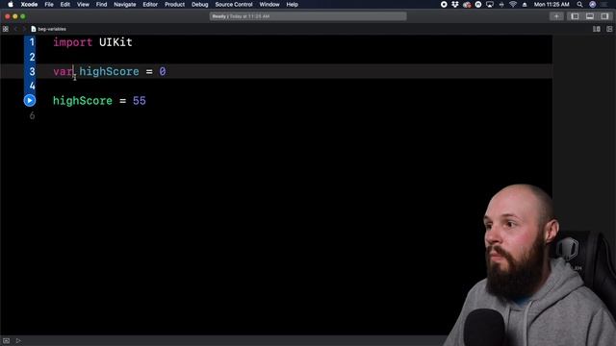Screen dimensions: 616x346
Task: Open the Dropbox menu bar icon
Action: [455, 4]
